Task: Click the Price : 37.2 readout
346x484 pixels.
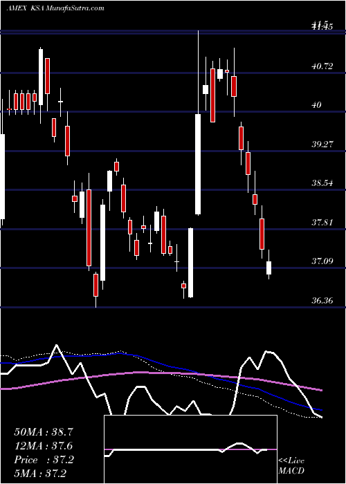Action: click(44, 460)
